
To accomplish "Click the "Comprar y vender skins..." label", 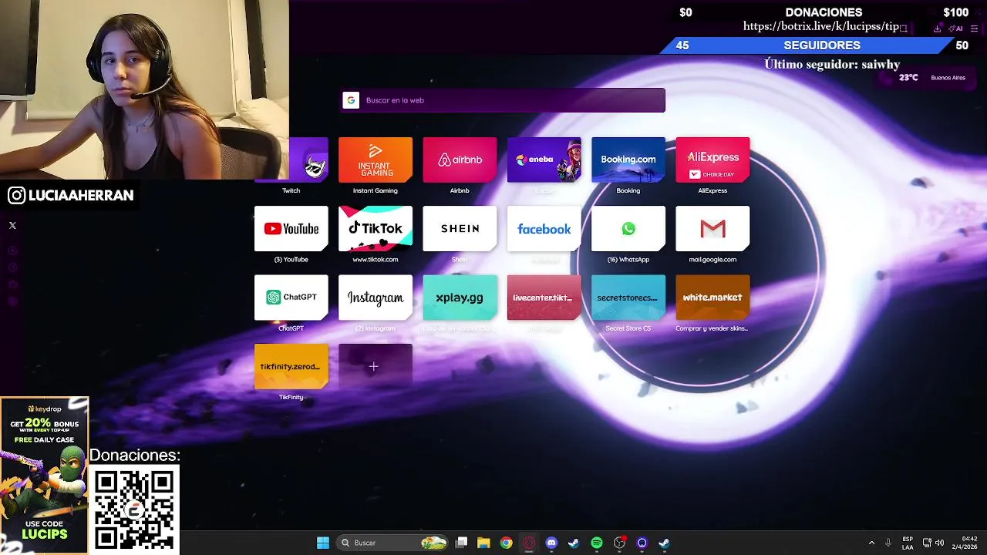I will click(712, 328).
